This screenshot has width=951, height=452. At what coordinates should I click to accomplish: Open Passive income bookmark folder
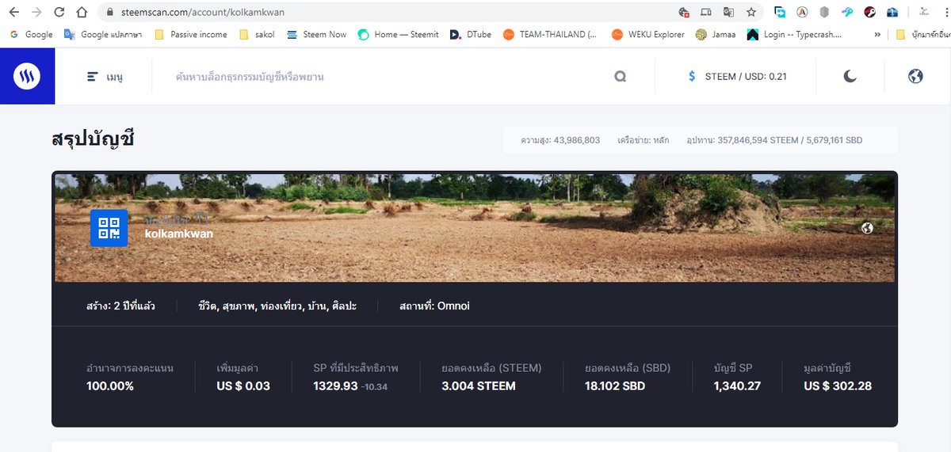pos(190,35)
